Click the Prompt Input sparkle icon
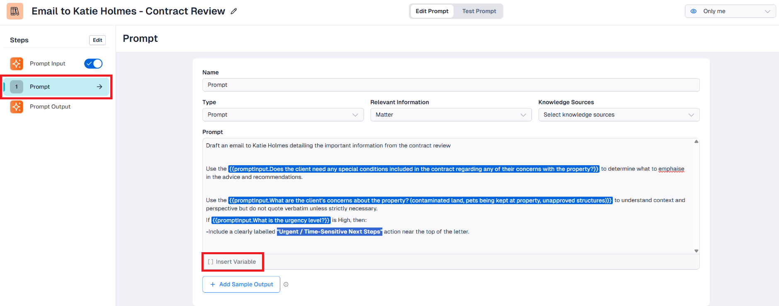Image resolution: width=779 pixels, height=306 pixels. (17, 63)
